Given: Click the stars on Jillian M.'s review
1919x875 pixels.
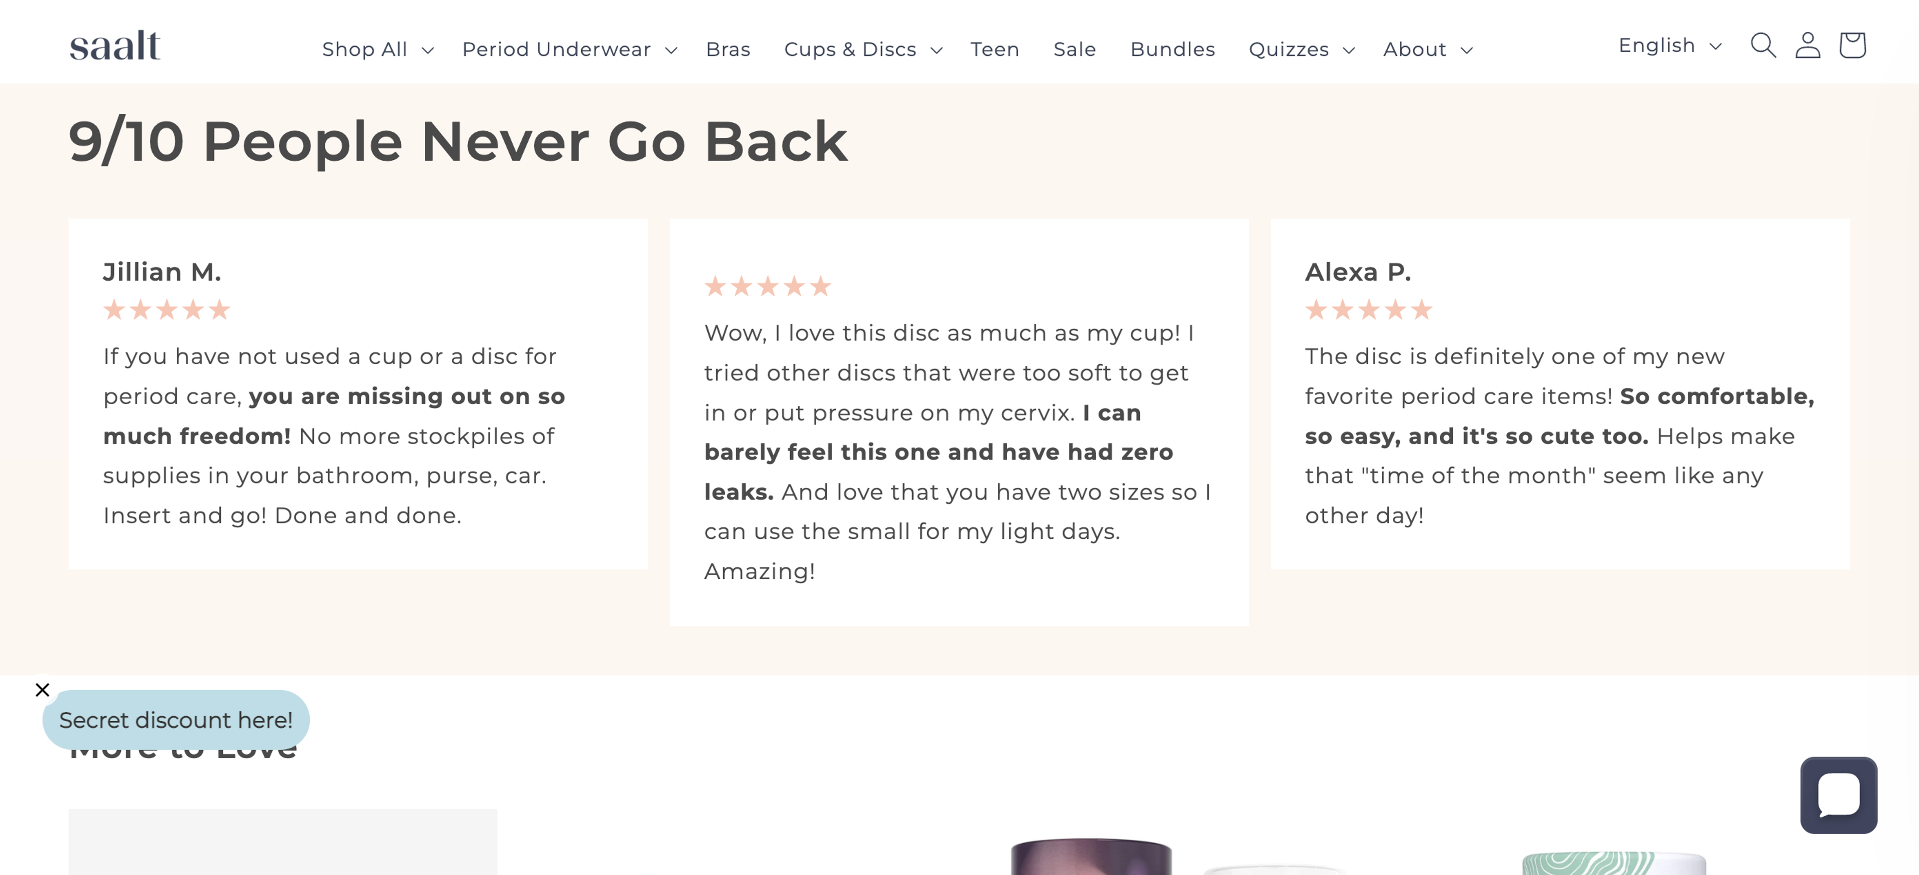Looking at the screenshot, I should pyautogui.click(x=166, y=310).
